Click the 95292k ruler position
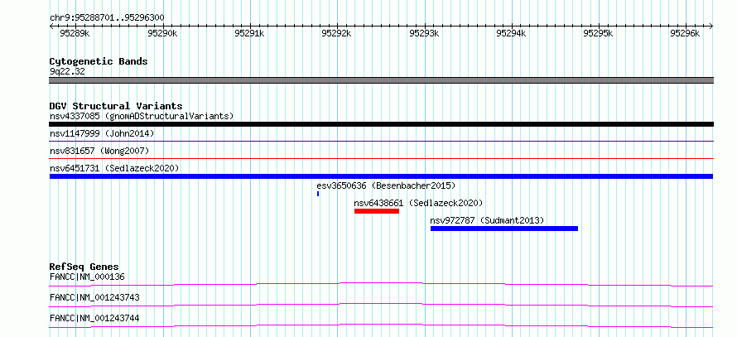The width and height of the screenshot is (737, 337). click(x=336, y=33)
